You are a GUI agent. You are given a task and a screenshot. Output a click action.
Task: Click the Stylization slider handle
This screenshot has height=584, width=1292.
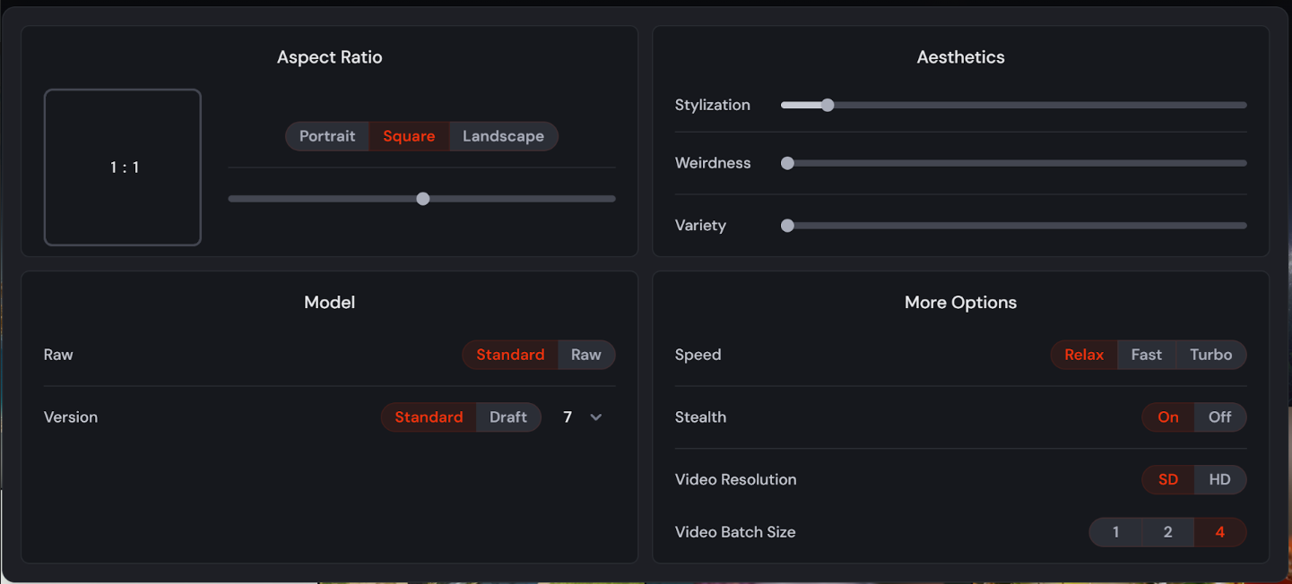828,105
